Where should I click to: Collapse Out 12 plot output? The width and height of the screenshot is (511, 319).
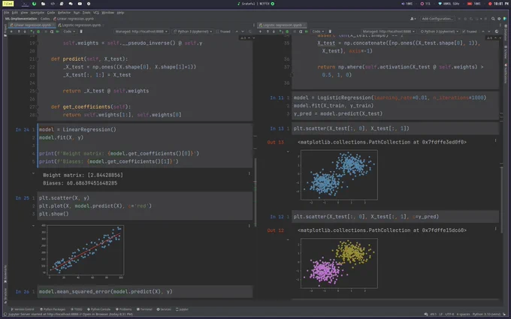tap(288, 239)
